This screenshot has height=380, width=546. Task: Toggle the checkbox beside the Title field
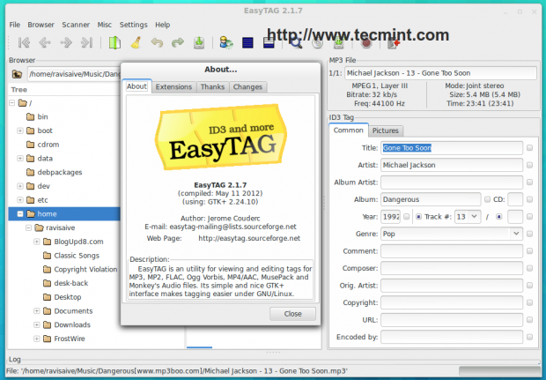click(529, 148)
